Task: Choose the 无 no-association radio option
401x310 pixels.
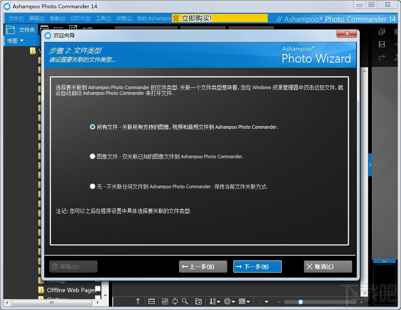Action: [92, 187]
